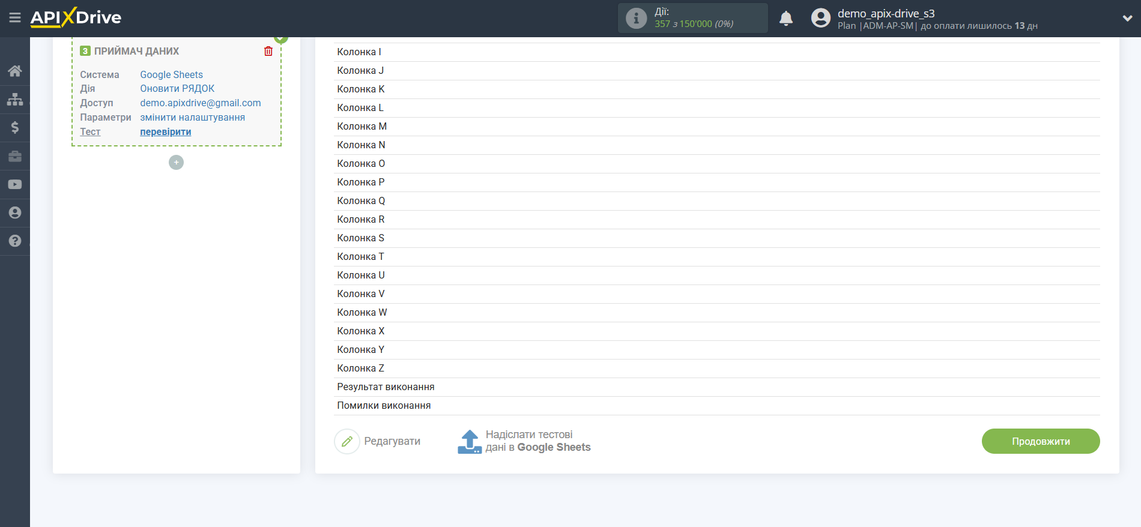Click the 'Параметри' label
Image resolution: width=1141 pixels, height=527 pixels.
(x=106, y=117)
